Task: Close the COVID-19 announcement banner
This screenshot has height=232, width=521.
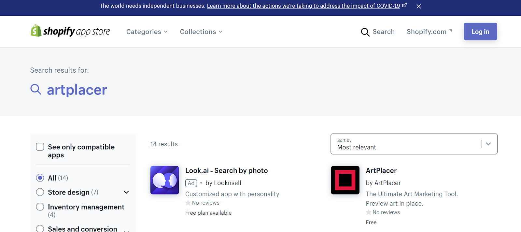Action: [419, 6]
